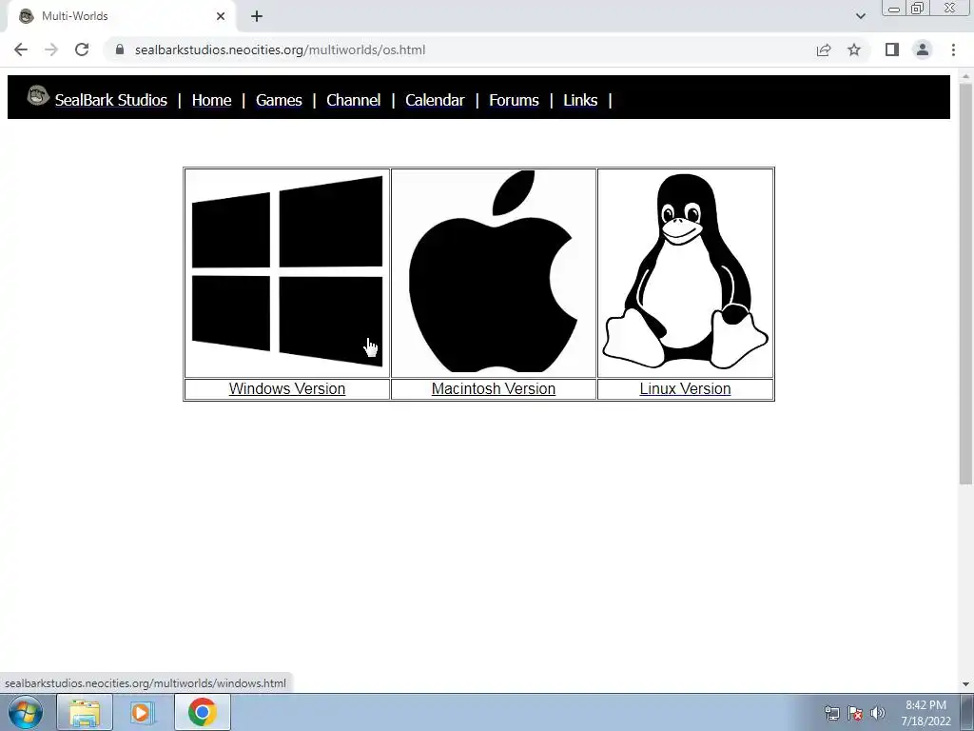Screen dimensions: 974x731
Task: Open the Games nav link
Action: [279, 100]
